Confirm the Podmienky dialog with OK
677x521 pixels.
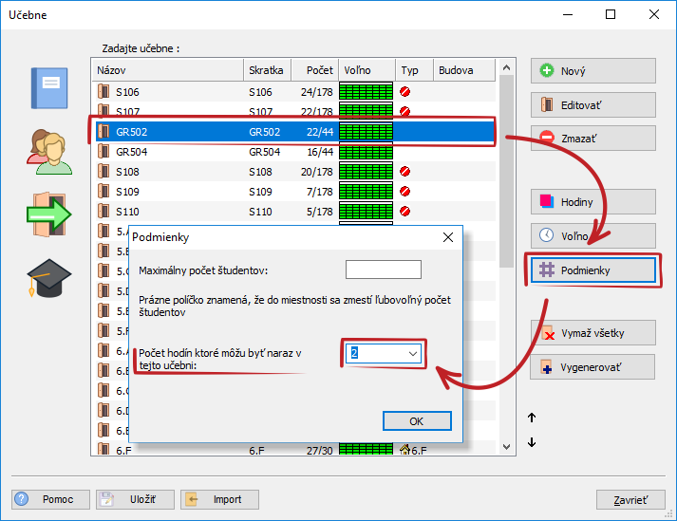tap(416, 420)
